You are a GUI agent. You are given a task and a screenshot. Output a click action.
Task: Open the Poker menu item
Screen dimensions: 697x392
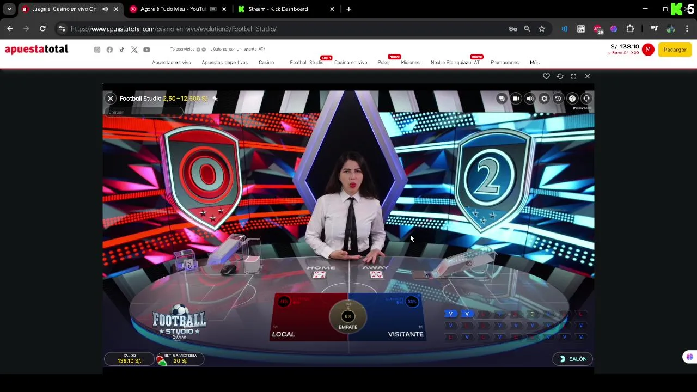(384, 62)
